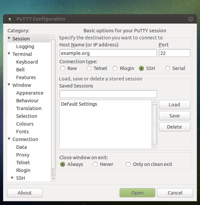Open the Telnet category in the tree
The image size is (200, 205).
[23, 163]
